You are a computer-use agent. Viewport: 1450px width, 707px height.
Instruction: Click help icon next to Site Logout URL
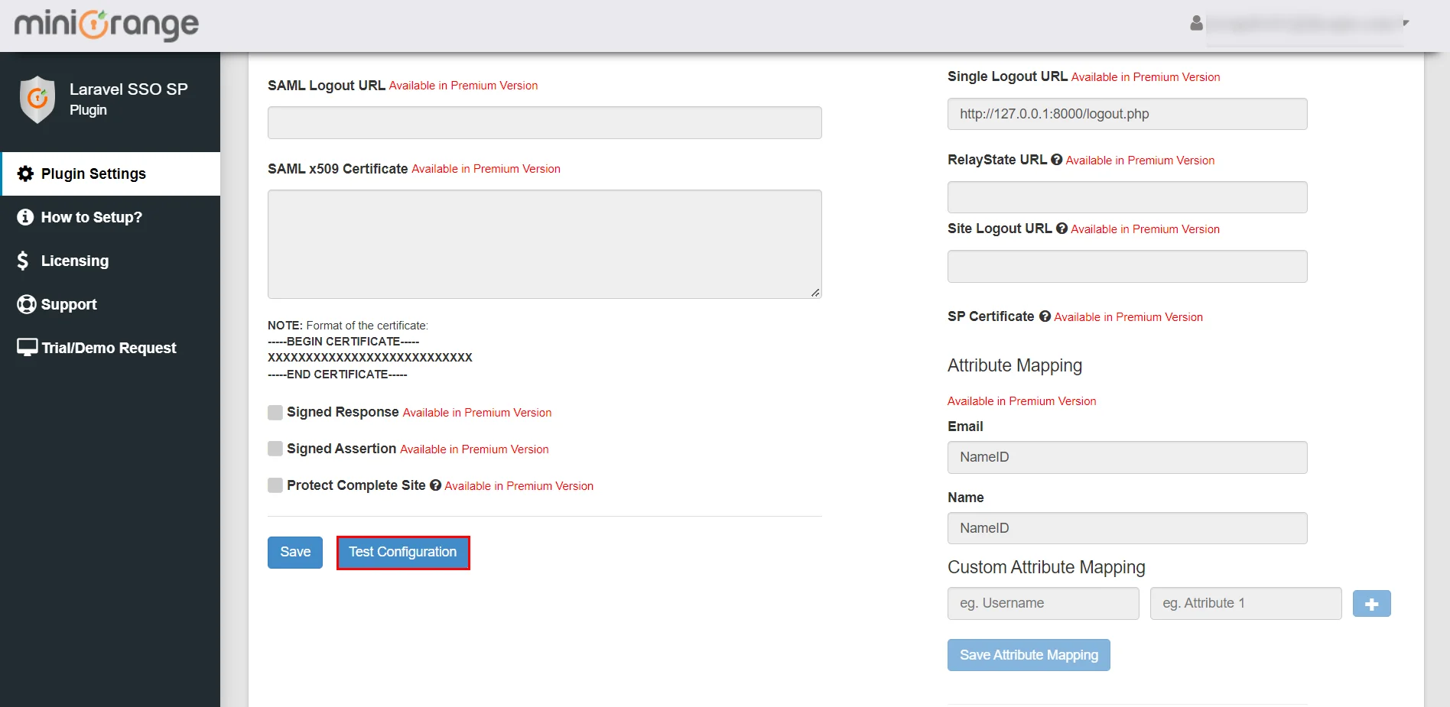(1061, 229)
